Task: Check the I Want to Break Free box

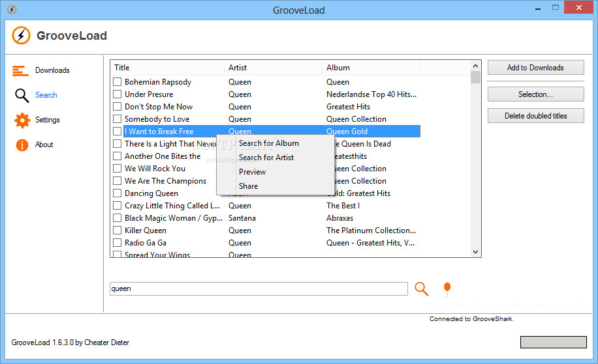Action: click(x=118, y=132)
